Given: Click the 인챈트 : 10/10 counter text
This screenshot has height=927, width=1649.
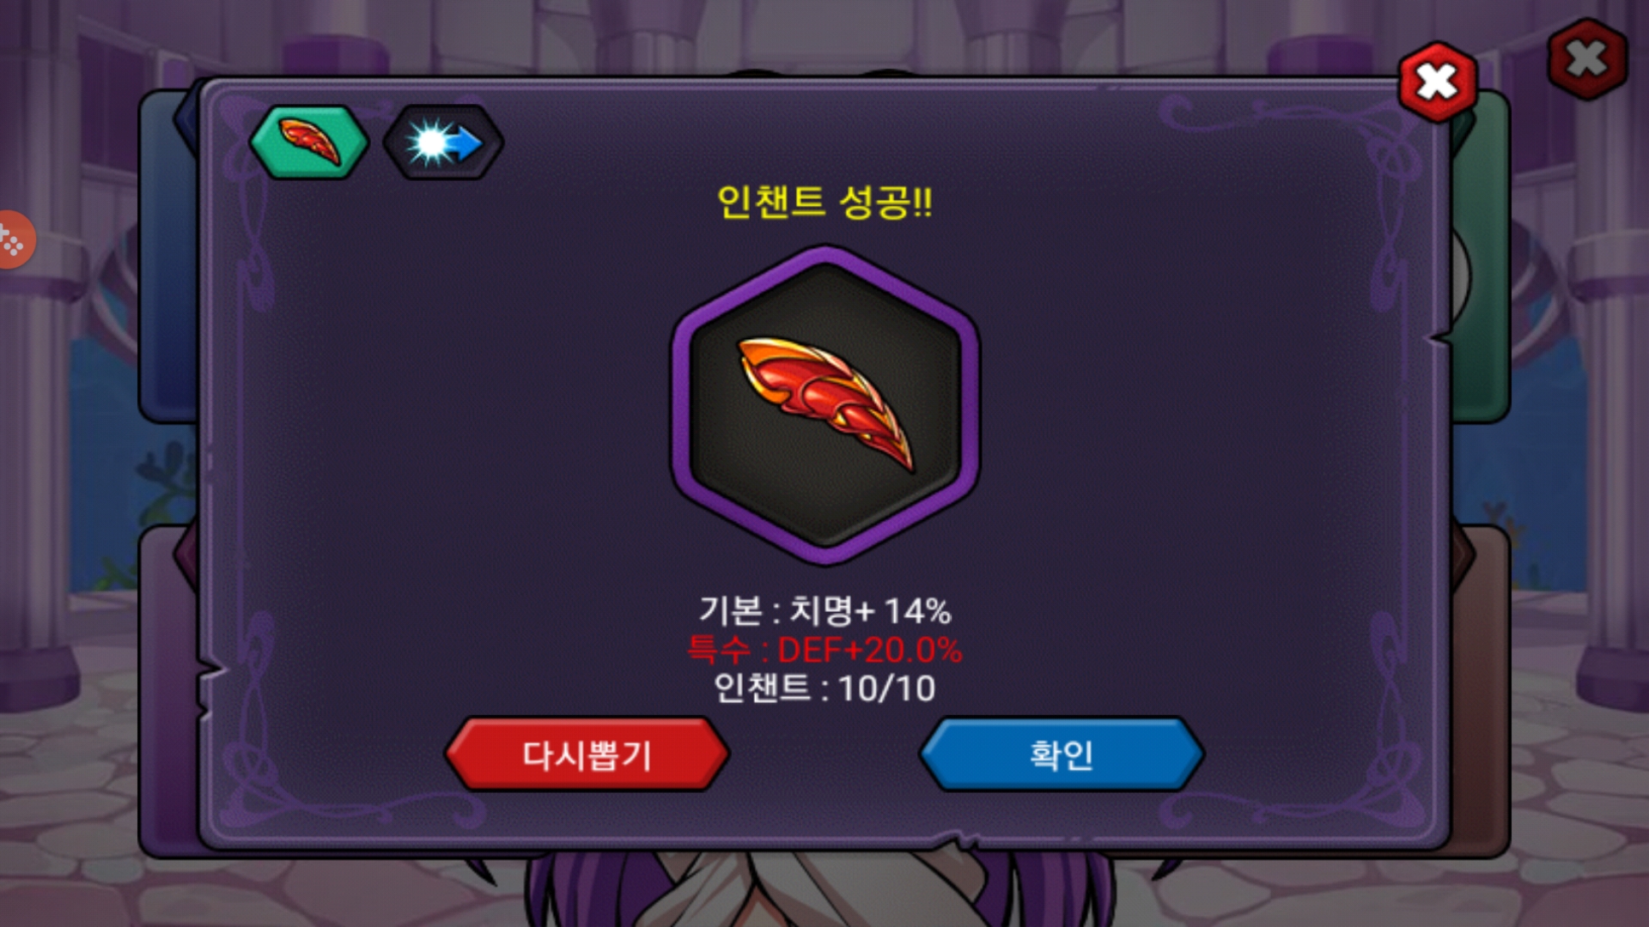Looking at the screenshot, I should [x=824, y=688].
